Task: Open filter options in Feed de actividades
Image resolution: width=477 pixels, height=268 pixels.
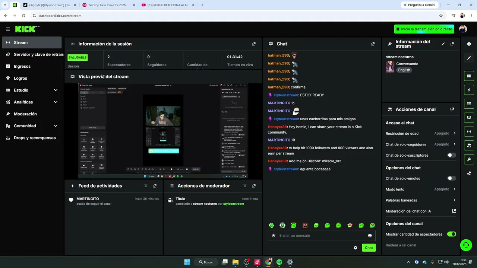Action: 146,186
